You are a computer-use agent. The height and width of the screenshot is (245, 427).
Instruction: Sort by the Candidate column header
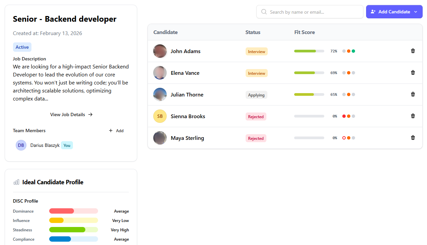coord(166,32)
